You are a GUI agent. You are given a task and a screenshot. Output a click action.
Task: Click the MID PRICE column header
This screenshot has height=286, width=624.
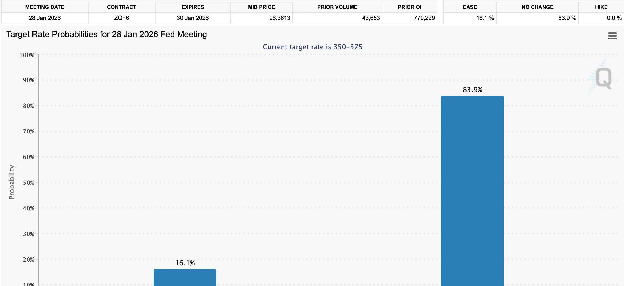pos(261,7)
